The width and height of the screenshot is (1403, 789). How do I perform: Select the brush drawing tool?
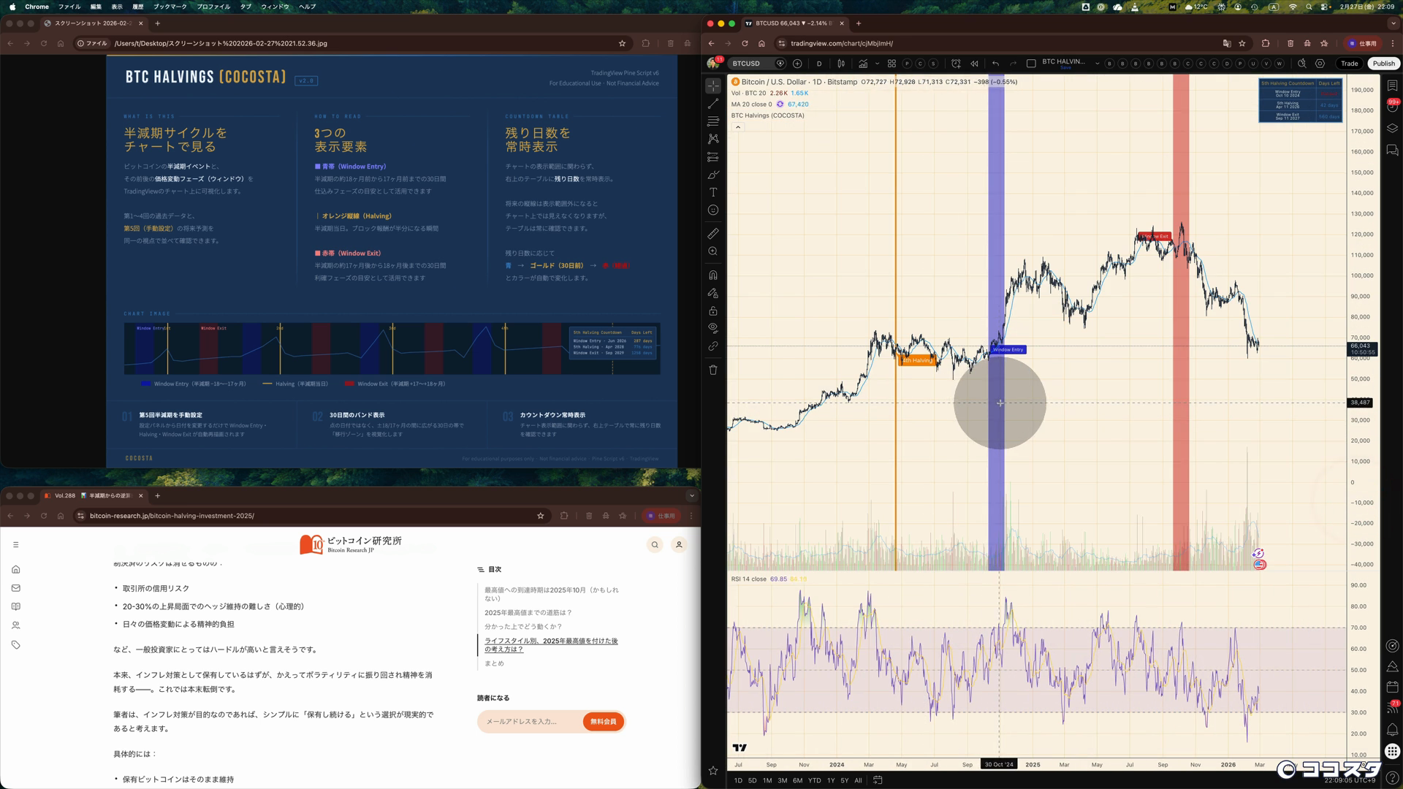tap(713, 175)
